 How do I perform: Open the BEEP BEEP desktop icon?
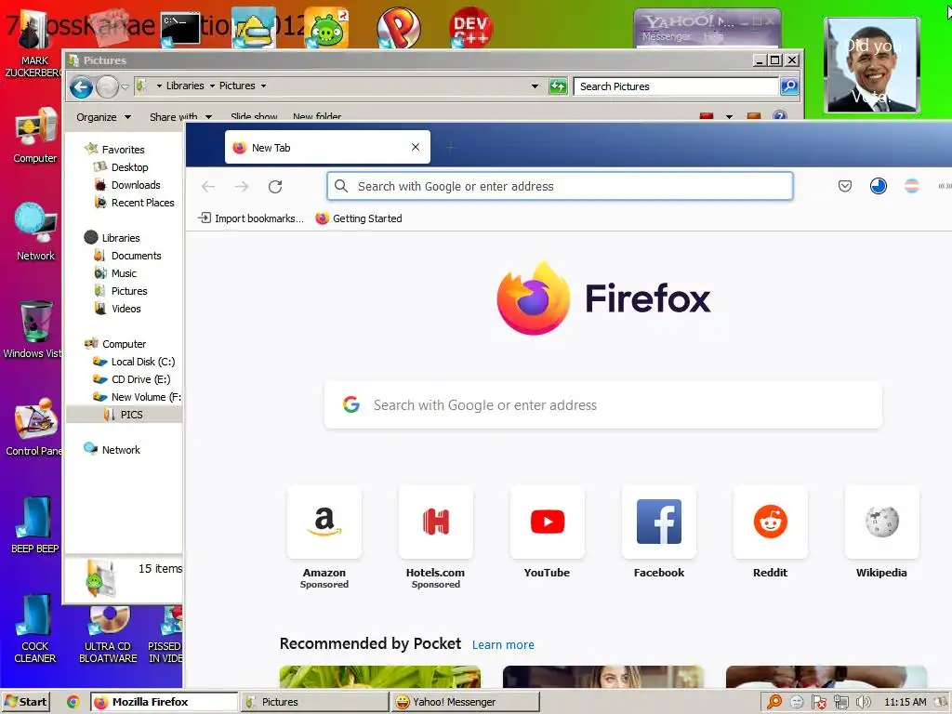[x=34, y=525]
